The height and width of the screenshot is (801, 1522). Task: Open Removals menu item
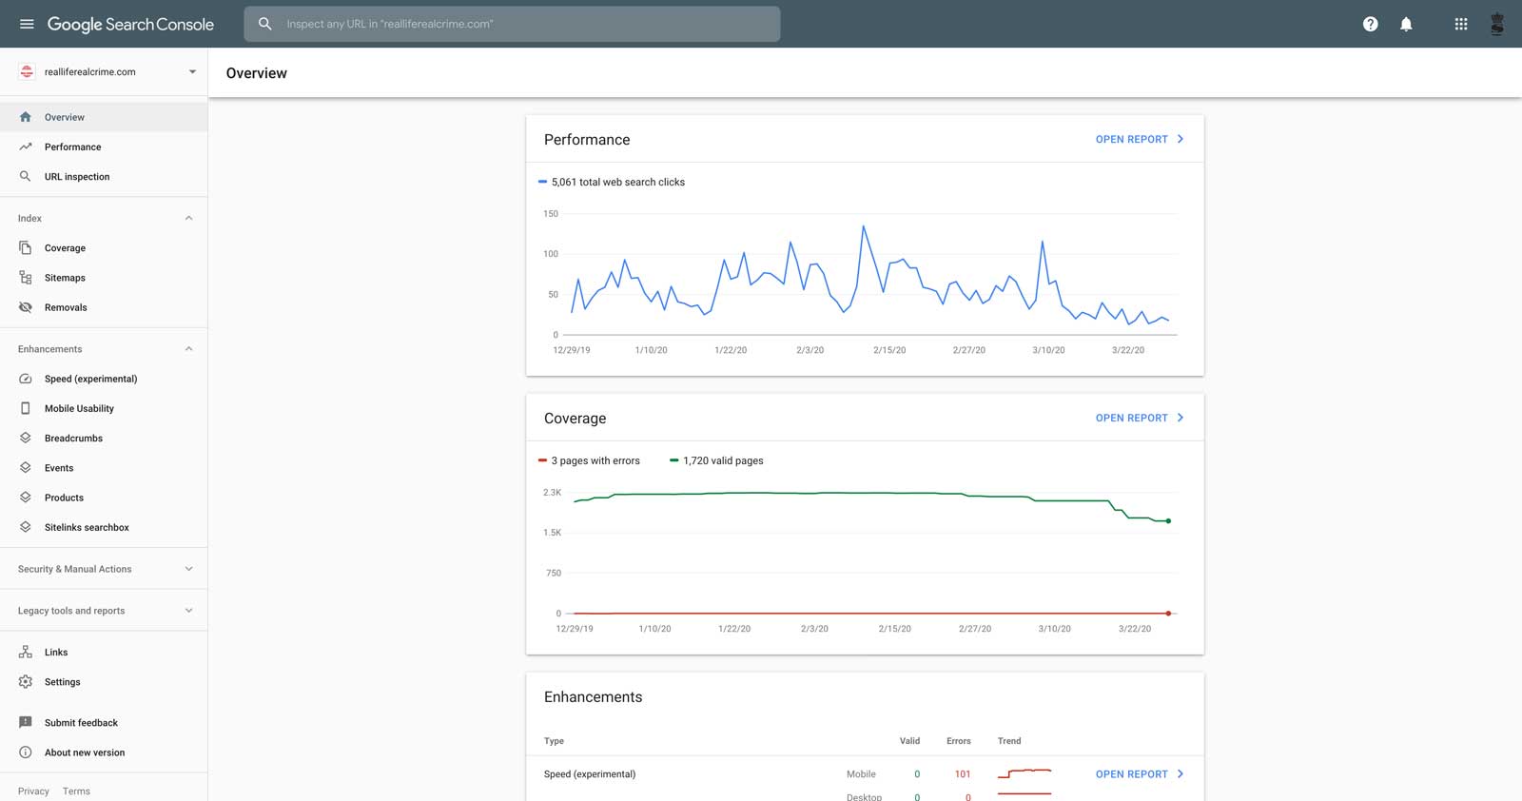[x=104, y=307]
